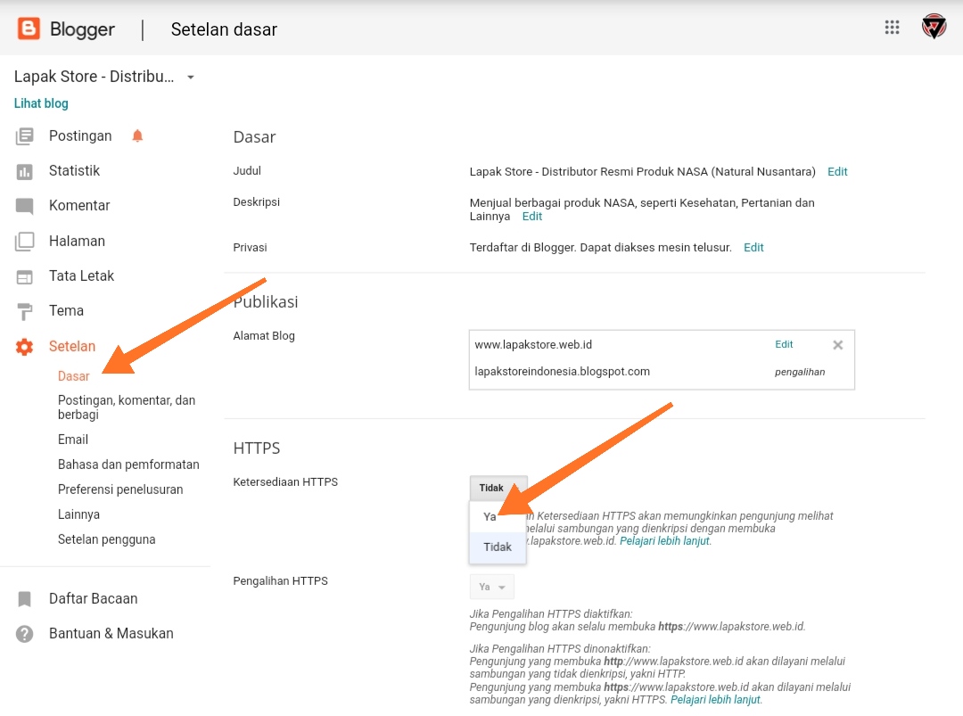Click the lapakstoreindonesia.blogspot.com address
The height and width of the screenshot is (716, 963).
[562, 372]
